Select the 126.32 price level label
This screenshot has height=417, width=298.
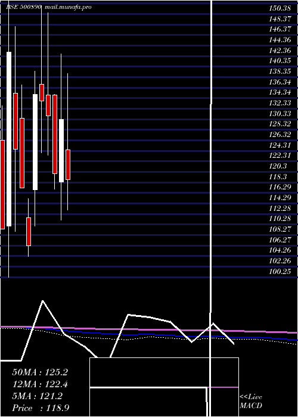click(x=280, y=135)
